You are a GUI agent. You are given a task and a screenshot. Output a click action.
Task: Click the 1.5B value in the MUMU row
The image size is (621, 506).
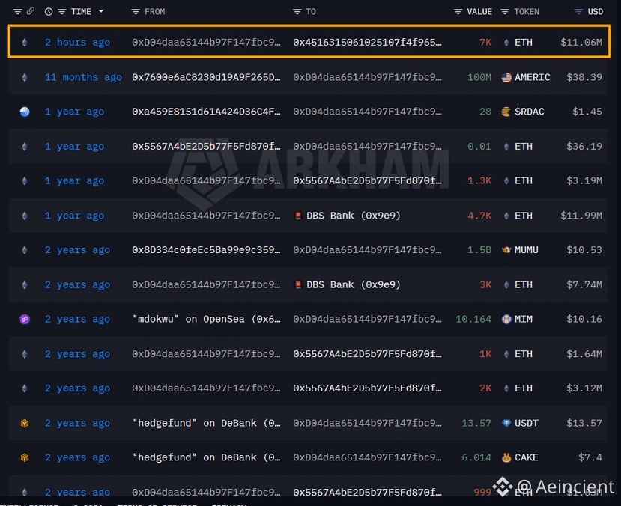(x=479, y=250)
